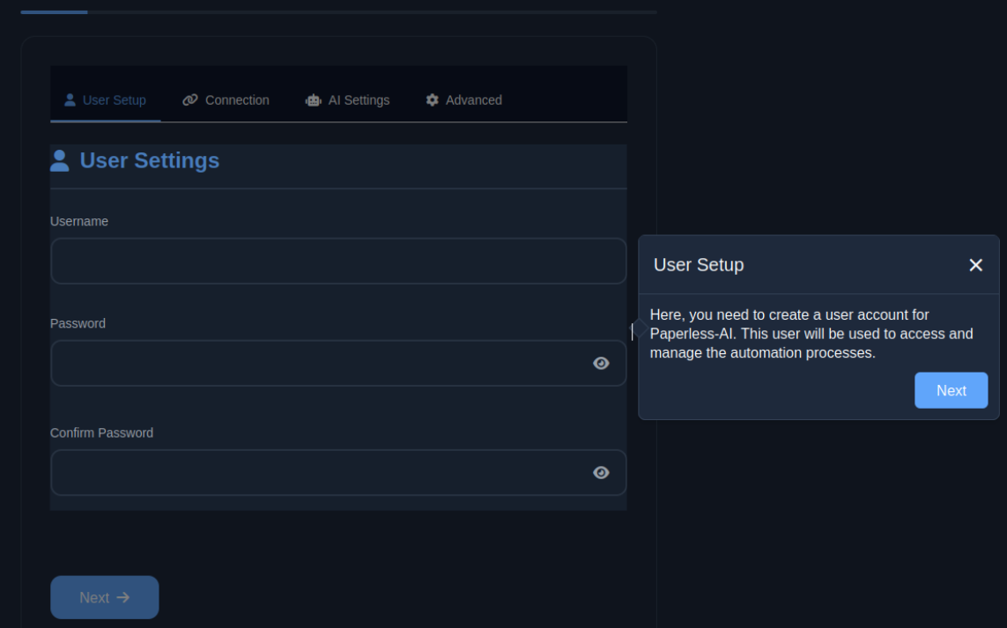Click inside the Password input field
The height and width of the screenshot is (628, 1007).
click(x=317, y=363)
